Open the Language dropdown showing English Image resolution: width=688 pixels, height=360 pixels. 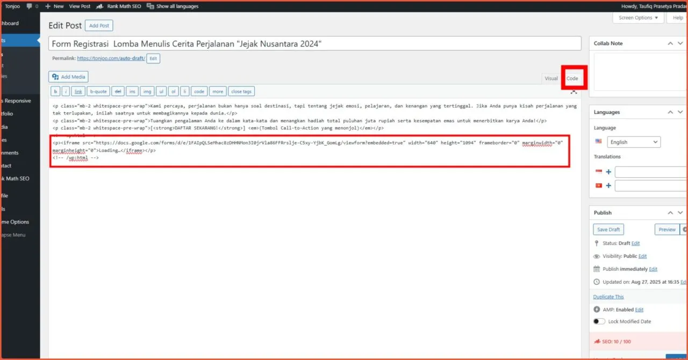(634, 142)
